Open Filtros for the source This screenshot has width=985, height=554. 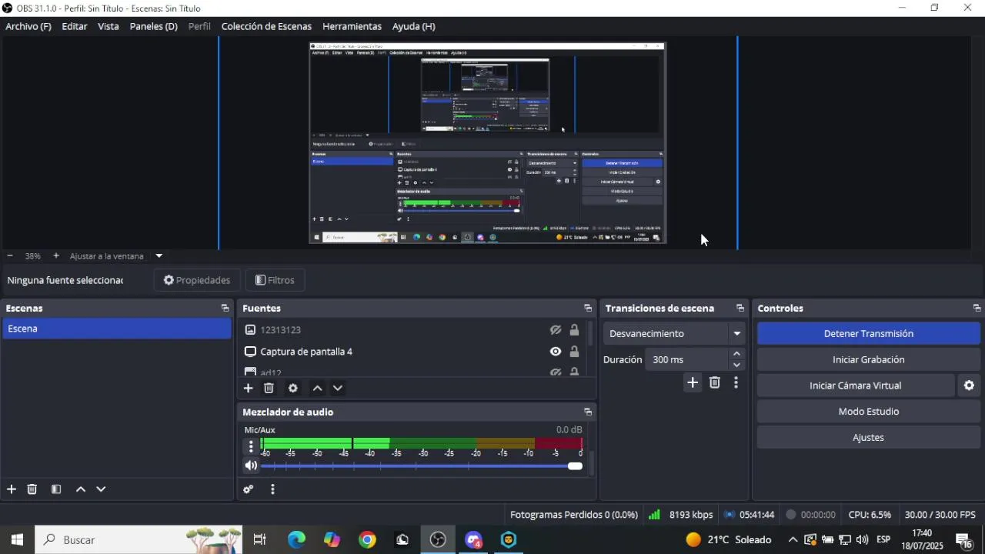coord(275,280)
